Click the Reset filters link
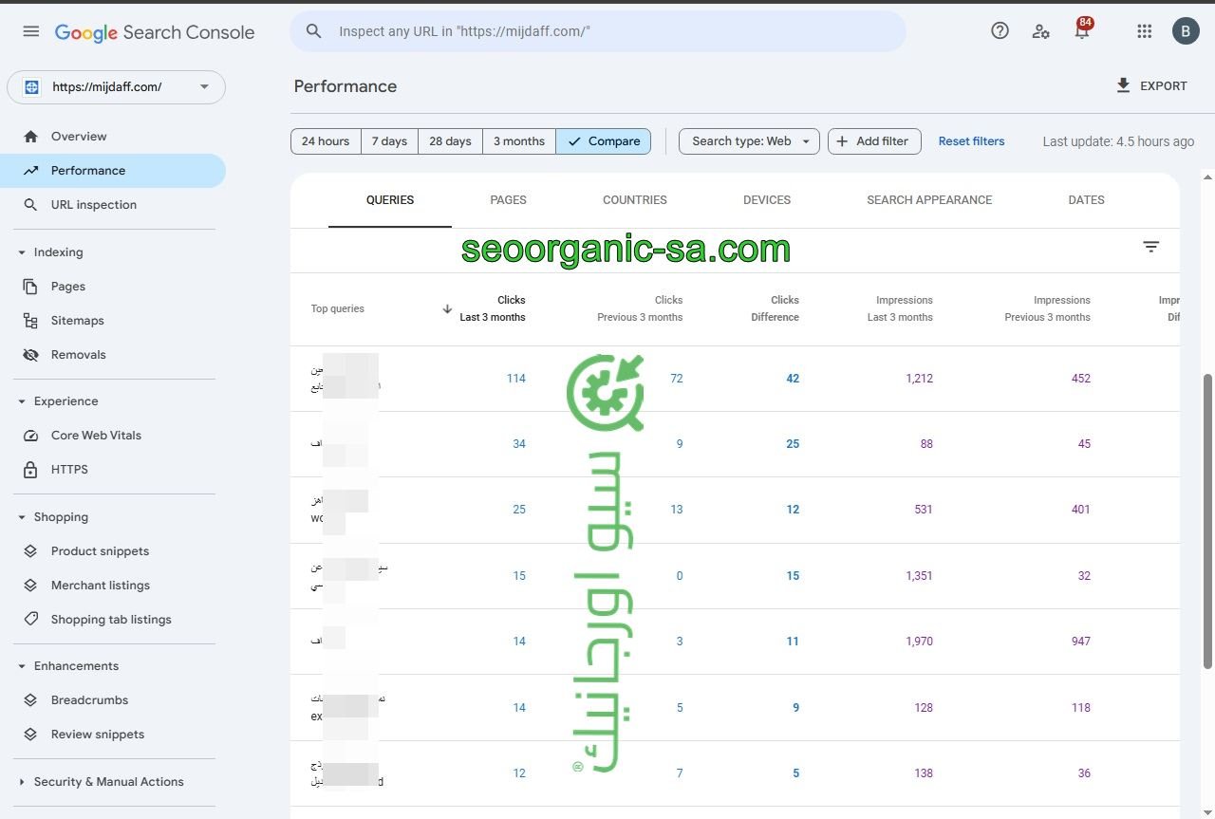 coord(971,141)
